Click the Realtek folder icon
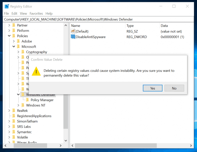The height and width of the screenshot is (152, 197). click(x=14, y=111)
